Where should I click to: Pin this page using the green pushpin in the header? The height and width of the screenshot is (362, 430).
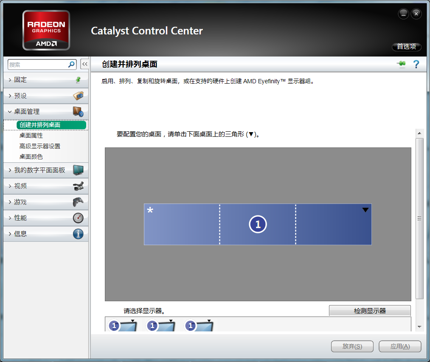pyautogui.click(x=401, y=64)
